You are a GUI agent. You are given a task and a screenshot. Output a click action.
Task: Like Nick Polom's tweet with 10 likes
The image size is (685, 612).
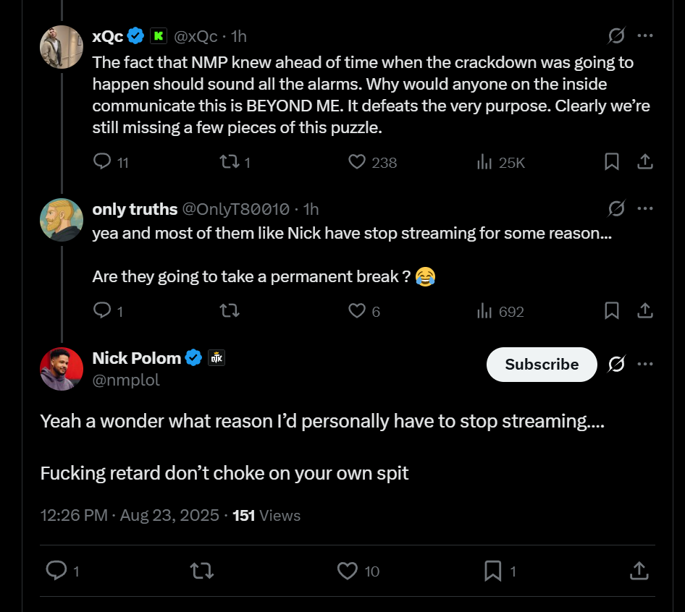(x=348, y=571)
